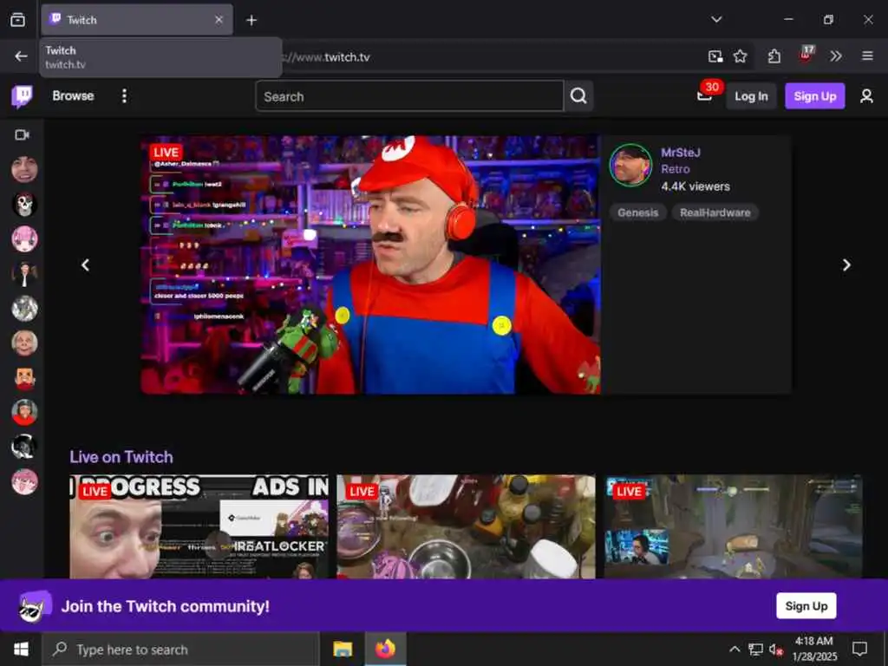Click the magnifier search button
The image size is (888, 666).
(x=578, y=96)
